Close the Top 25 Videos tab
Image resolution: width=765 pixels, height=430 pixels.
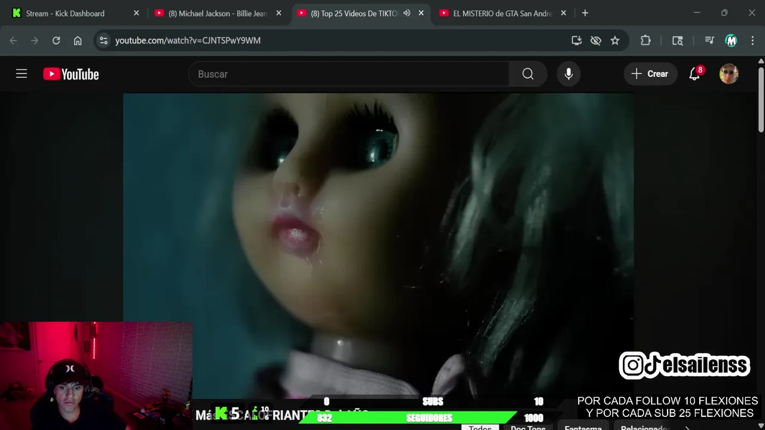[421, 13]
